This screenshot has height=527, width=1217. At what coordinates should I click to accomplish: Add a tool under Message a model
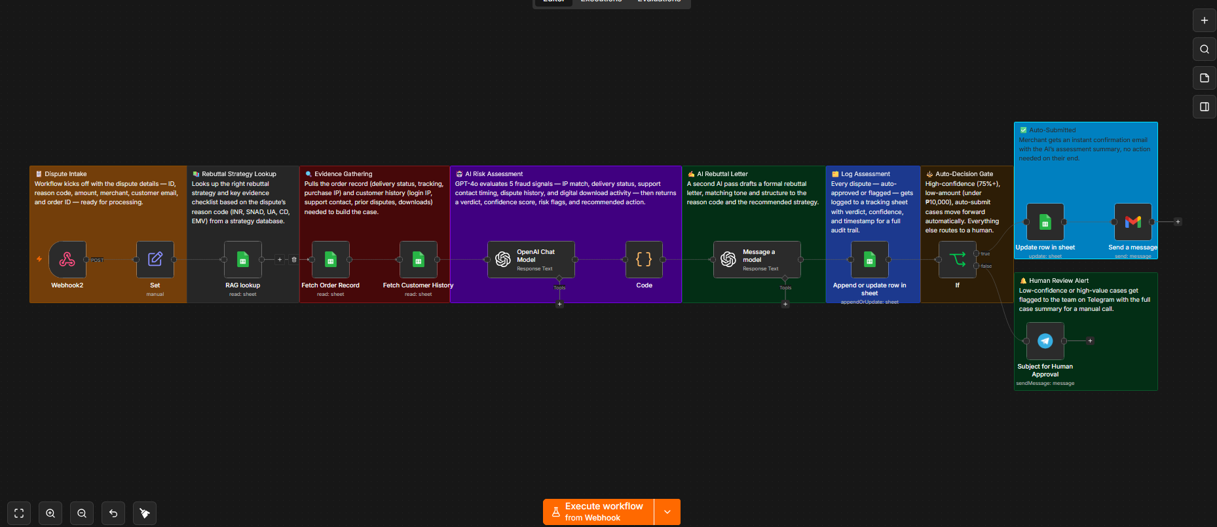[785, 304]
